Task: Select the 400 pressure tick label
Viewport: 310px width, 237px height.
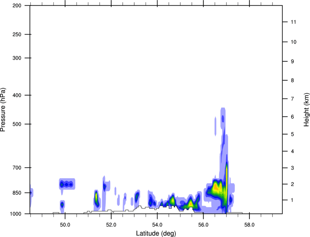Action: [x=17, y=95]
